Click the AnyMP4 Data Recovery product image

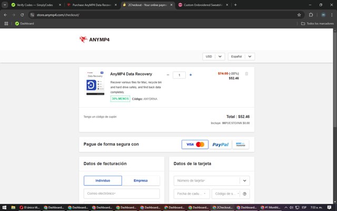pos(95,83)
